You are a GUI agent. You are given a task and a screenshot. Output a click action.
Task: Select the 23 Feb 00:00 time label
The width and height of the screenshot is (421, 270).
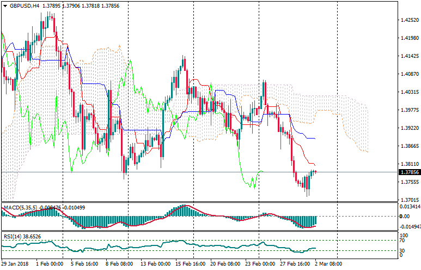tap(260, 263)
